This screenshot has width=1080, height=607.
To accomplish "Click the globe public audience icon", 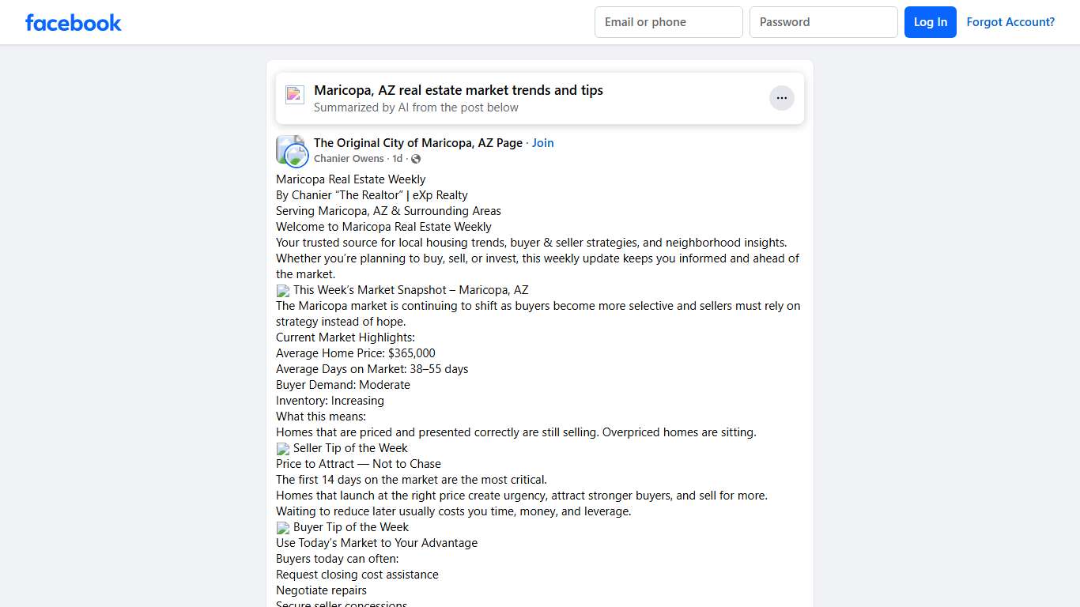I will pos(416,159).
